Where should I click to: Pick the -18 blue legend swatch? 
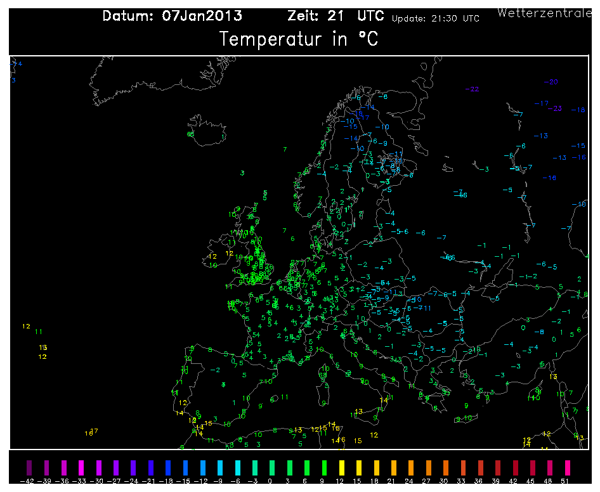[168, 467]
